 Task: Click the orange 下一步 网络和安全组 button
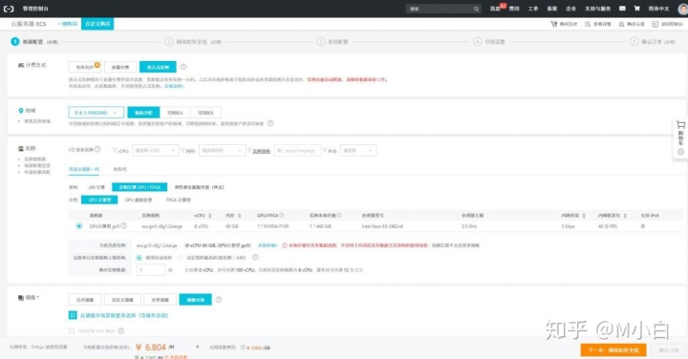[613, 350]
